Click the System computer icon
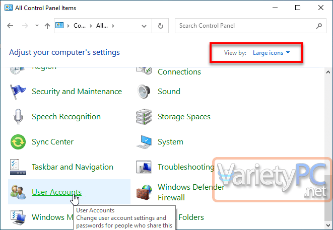The width and height of the screenshot is (333, 230). point(144,142)
